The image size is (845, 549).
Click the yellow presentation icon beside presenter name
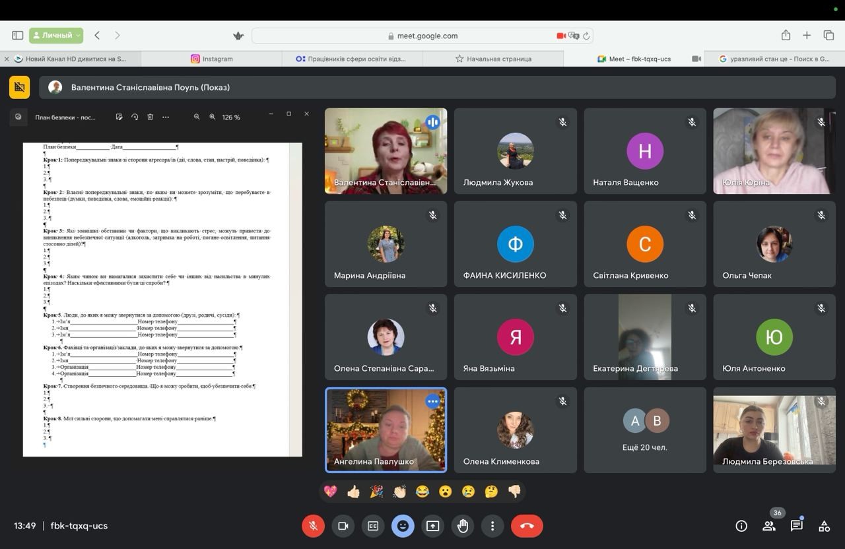pyautogui.click(x=19, y=87)
